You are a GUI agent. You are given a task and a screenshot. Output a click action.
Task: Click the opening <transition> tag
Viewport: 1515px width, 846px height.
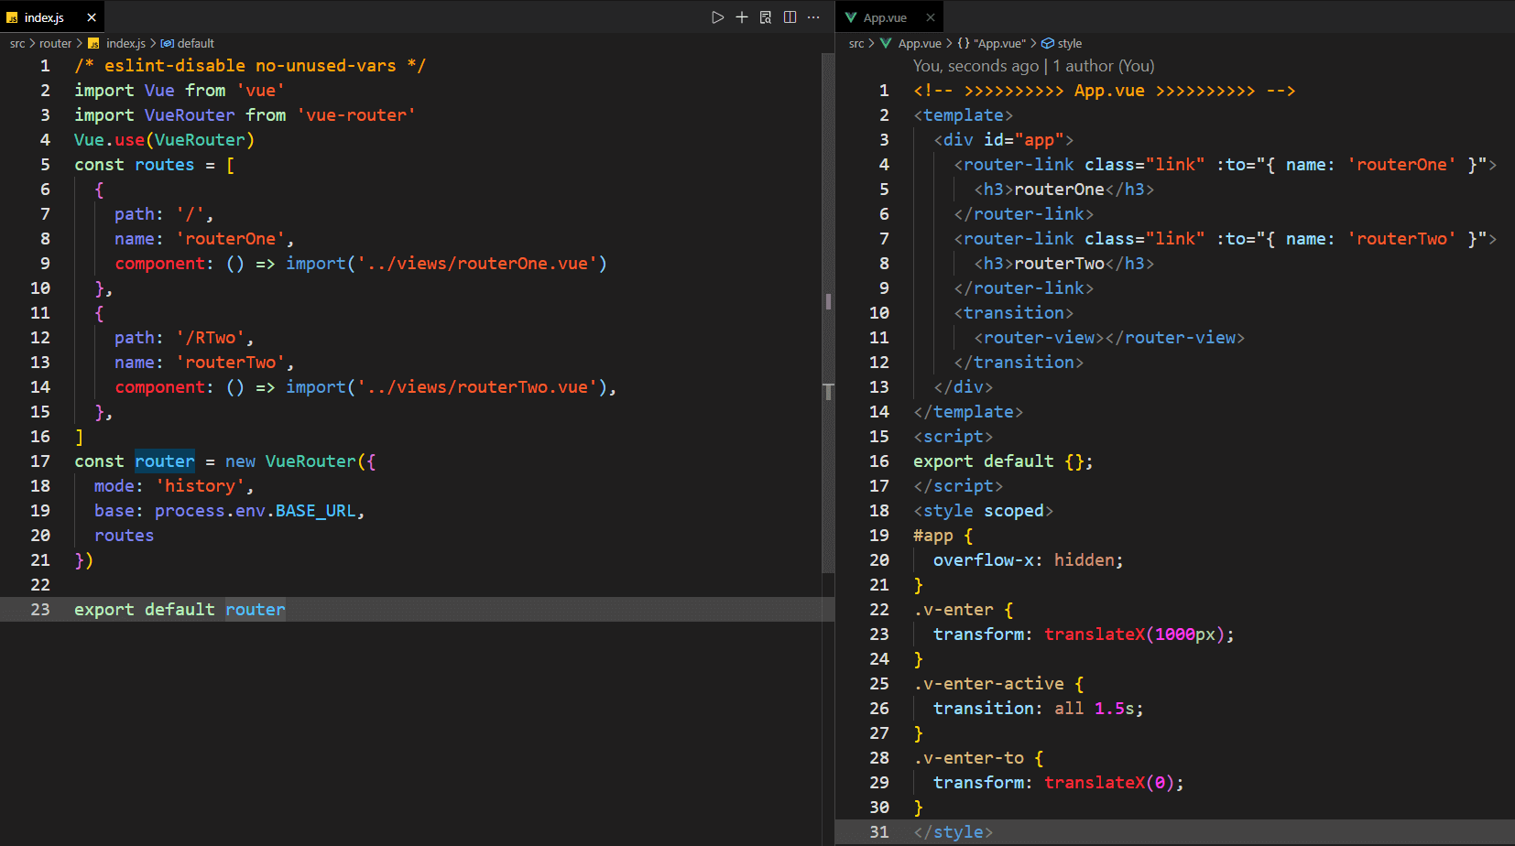[x=1013, y=312]
